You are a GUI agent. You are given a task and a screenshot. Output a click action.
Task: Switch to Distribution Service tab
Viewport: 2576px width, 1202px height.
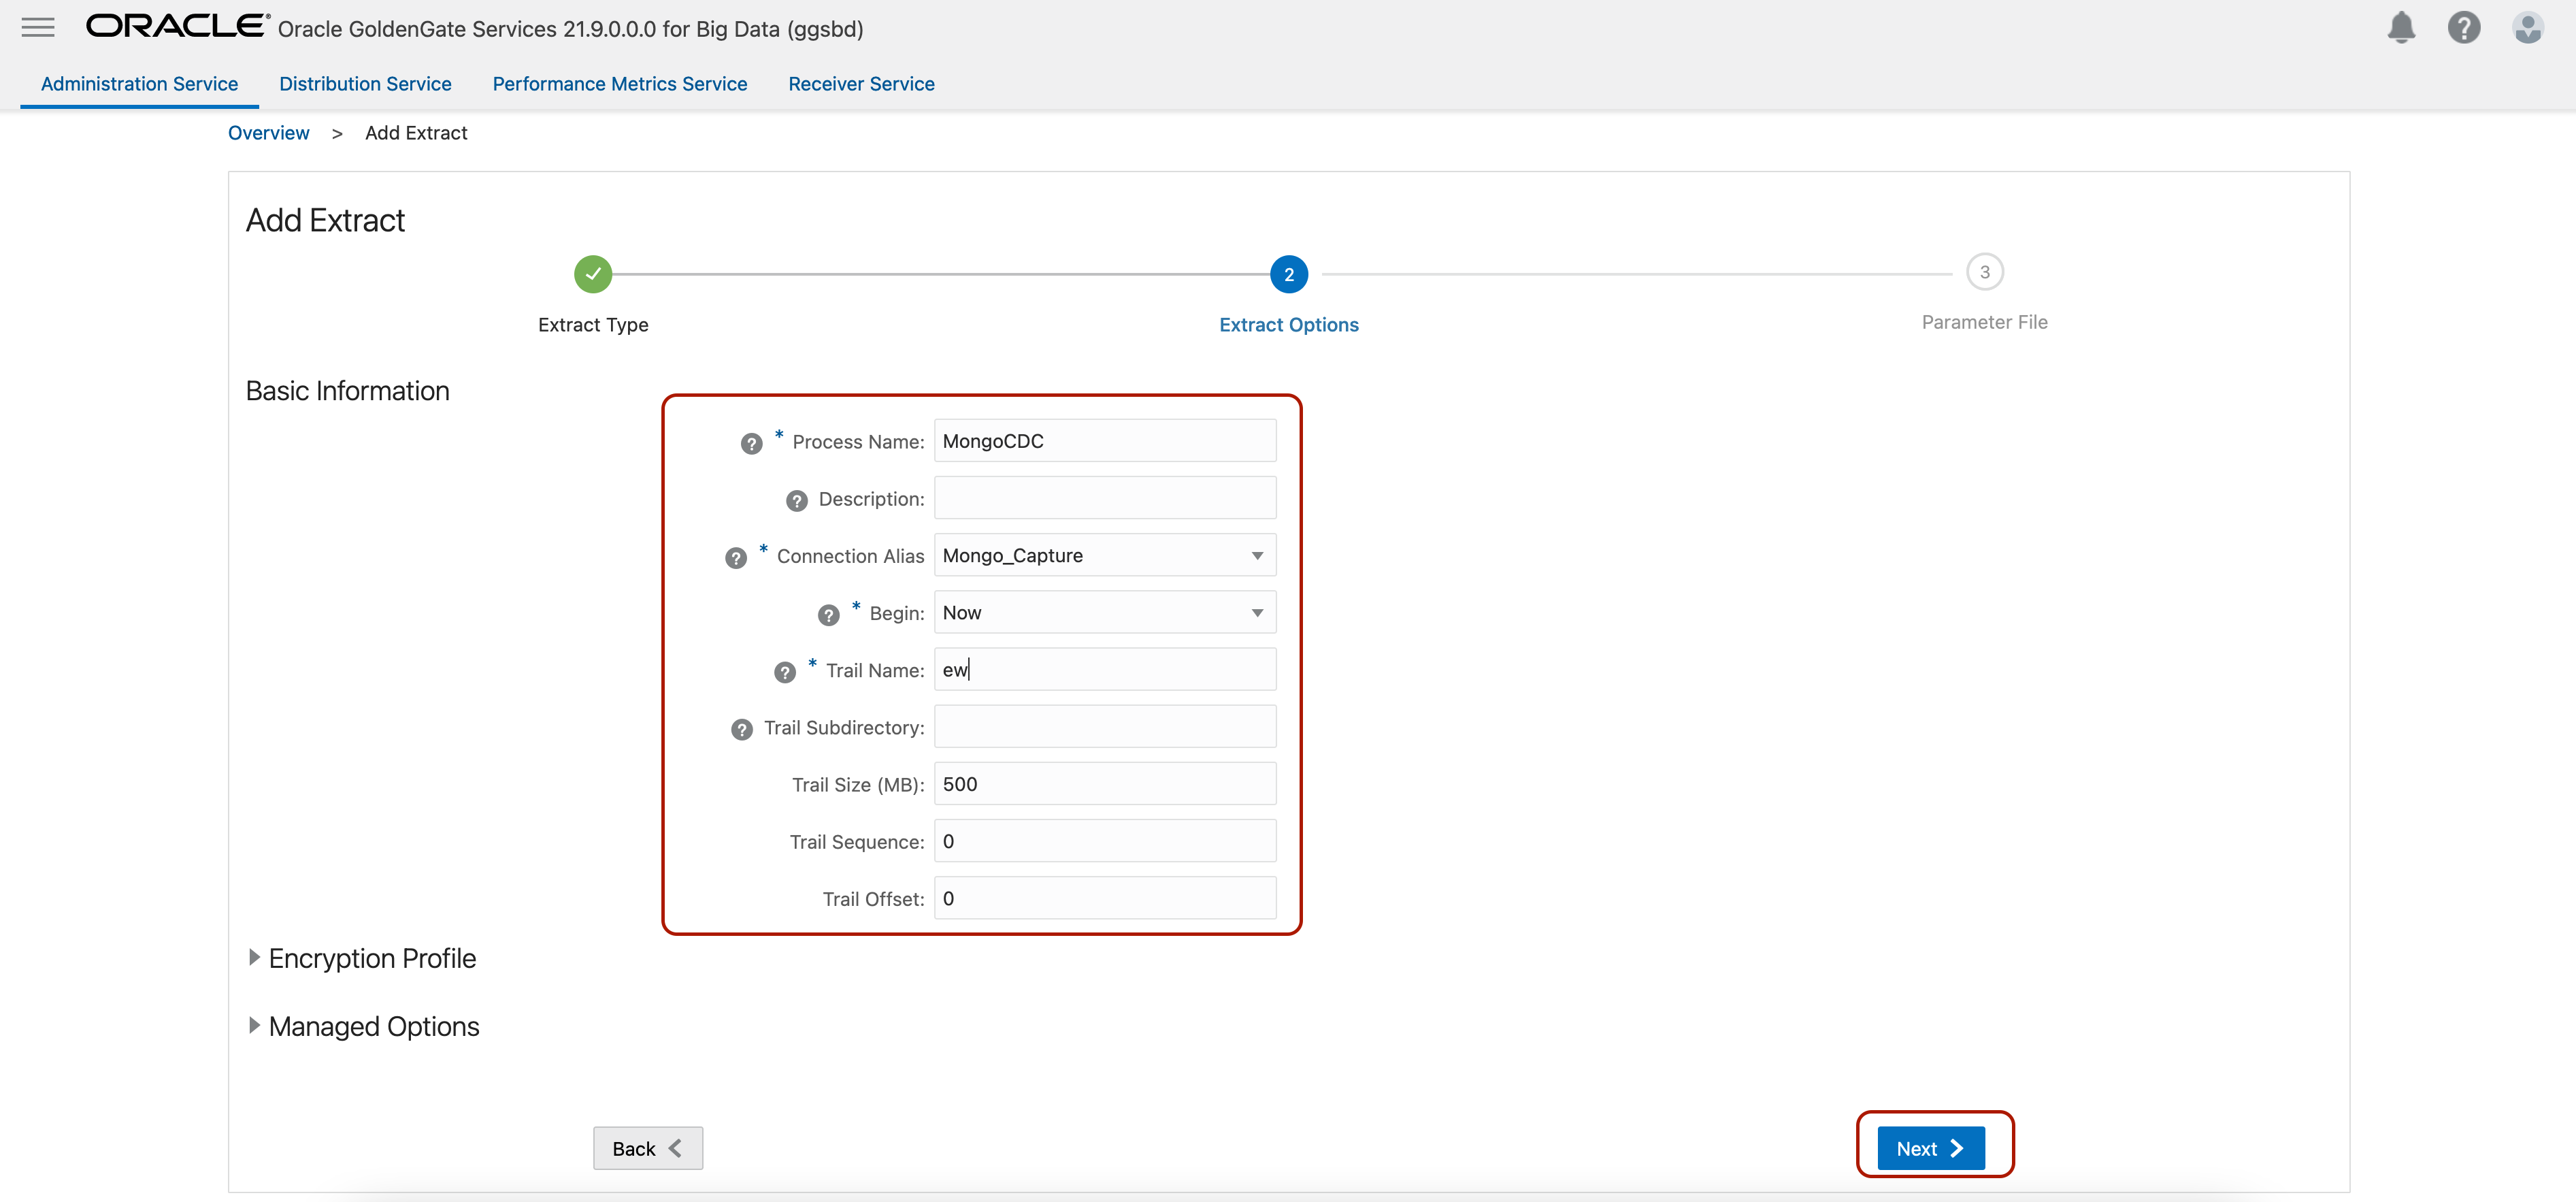click(365, 84)
